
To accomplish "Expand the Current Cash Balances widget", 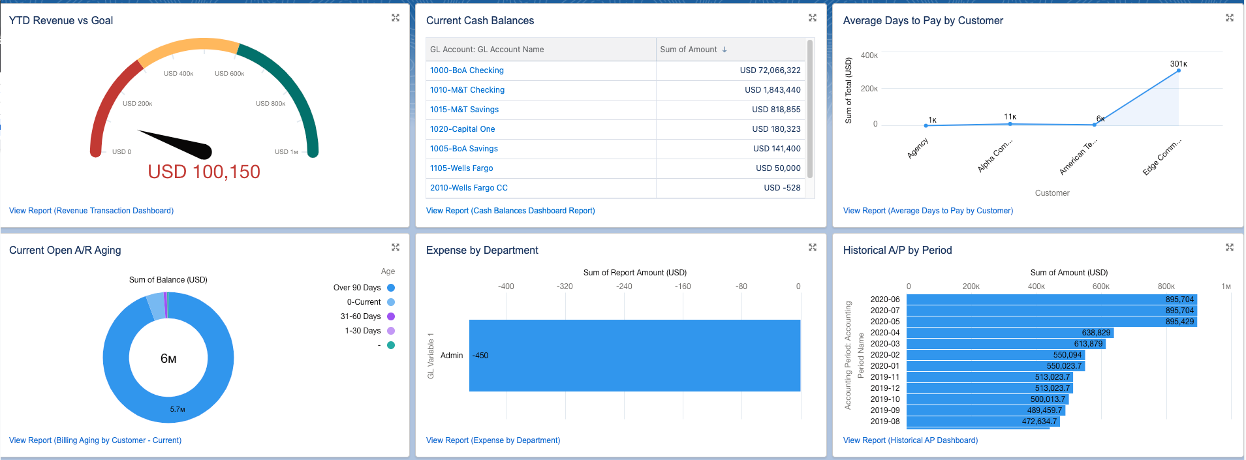I will point(812,18).
